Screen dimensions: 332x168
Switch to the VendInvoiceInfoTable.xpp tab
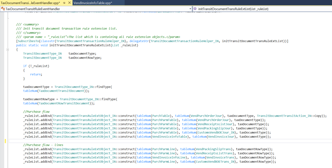93,3
